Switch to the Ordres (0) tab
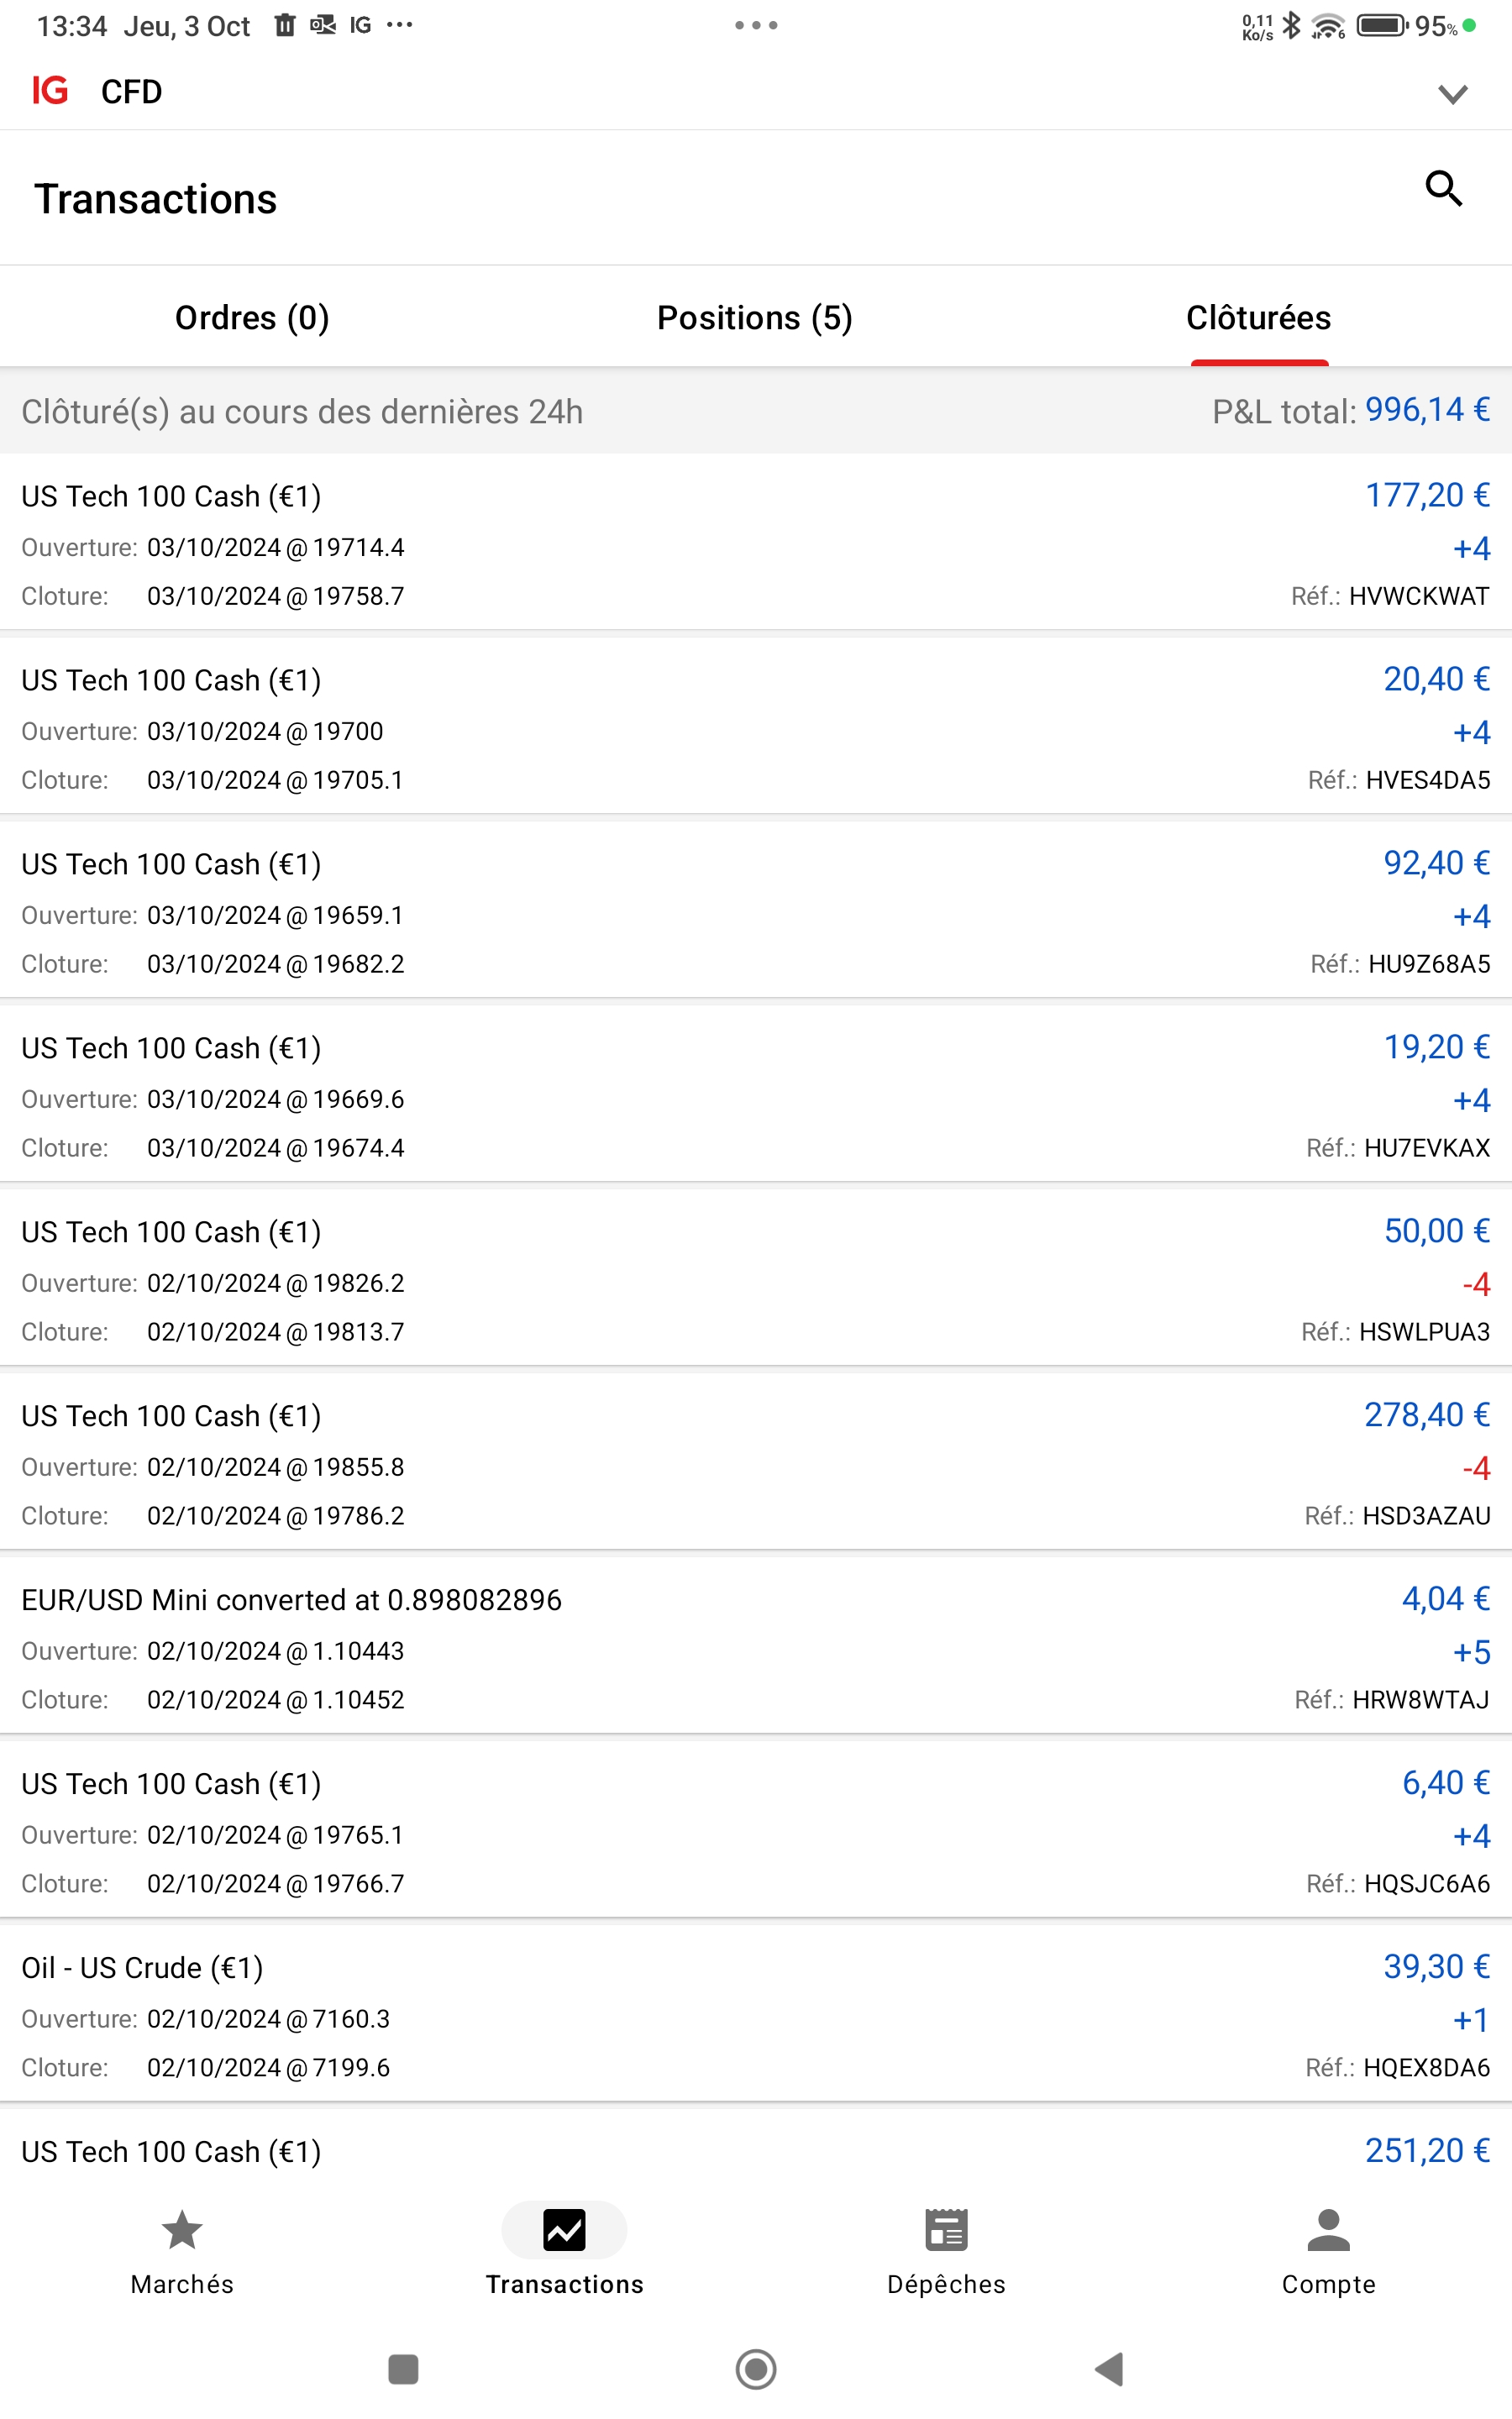The height and width of the screenshot is (2419, 1512). [252, 317]
